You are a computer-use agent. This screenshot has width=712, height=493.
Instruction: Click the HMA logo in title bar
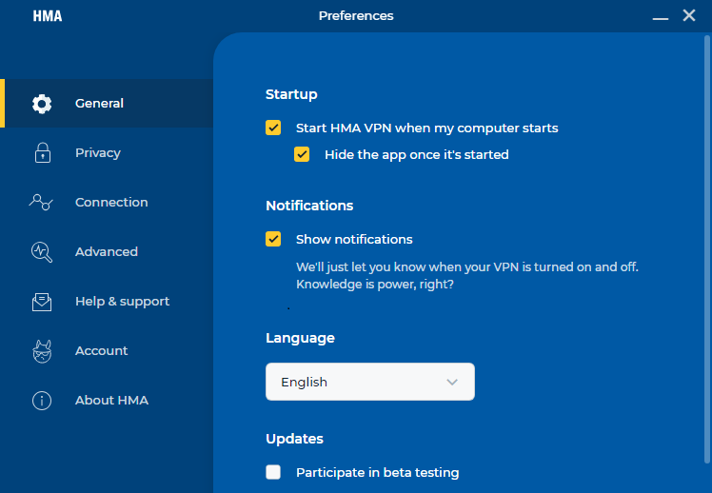click(48, 16)
